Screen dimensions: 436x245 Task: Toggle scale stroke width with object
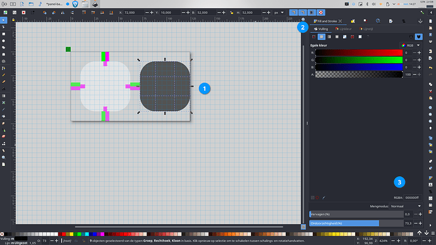click(293, 13)
